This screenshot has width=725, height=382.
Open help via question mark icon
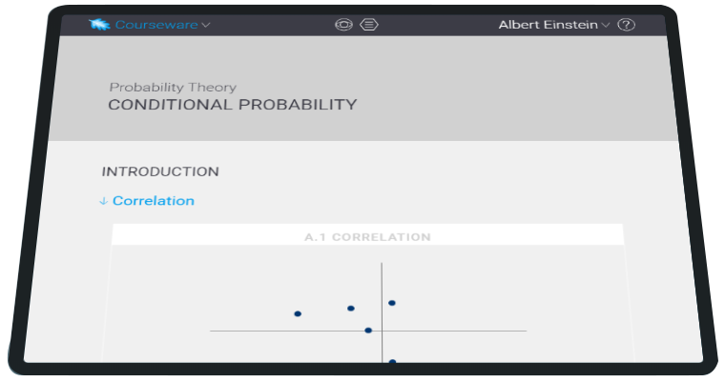626,25
